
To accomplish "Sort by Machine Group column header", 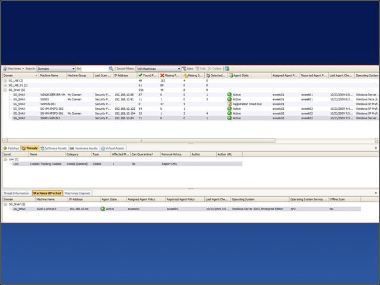I will click(80, 75).
